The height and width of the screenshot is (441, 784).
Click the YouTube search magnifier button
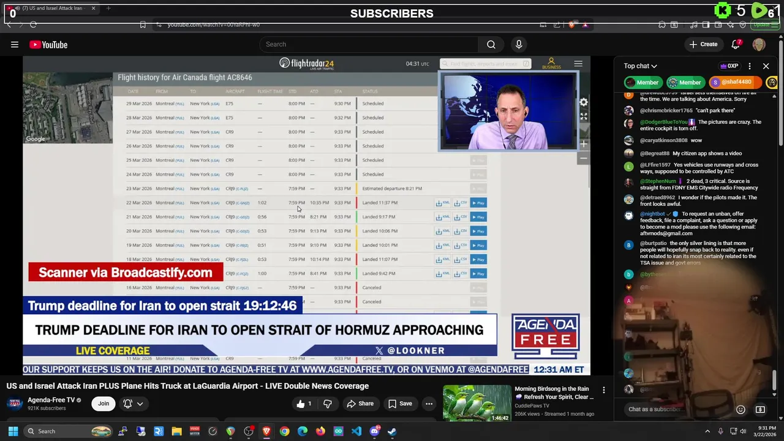491,44
